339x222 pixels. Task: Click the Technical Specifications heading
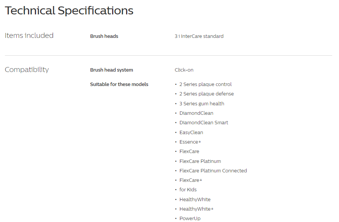coord(69,11)
